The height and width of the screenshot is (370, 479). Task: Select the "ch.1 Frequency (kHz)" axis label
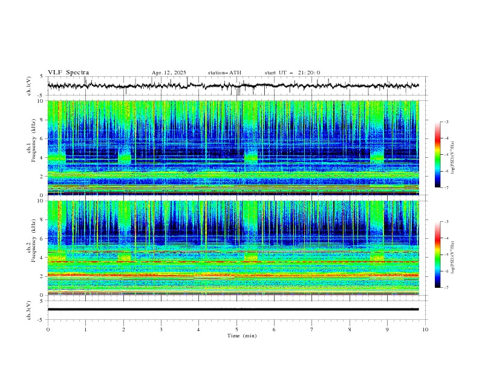[x=31, y=141]
